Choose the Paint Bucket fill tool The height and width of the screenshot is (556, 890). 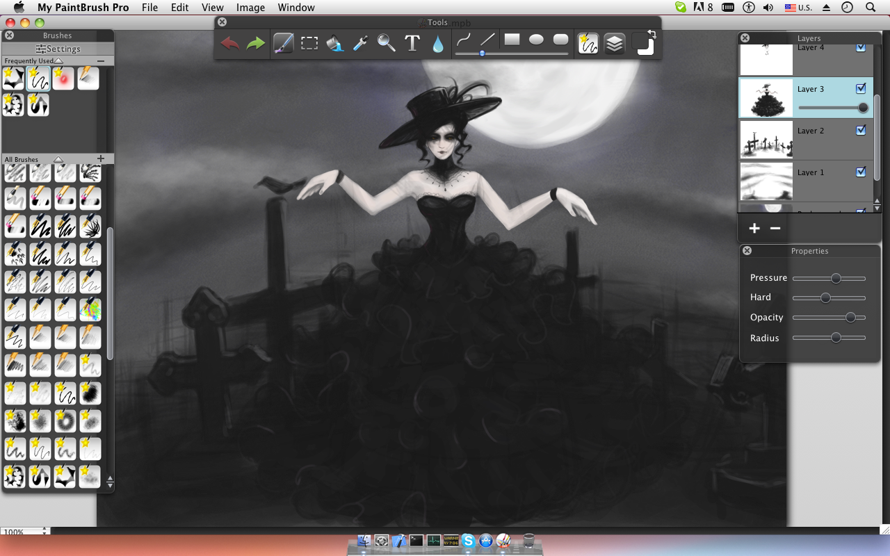click(x=335, y=44)
